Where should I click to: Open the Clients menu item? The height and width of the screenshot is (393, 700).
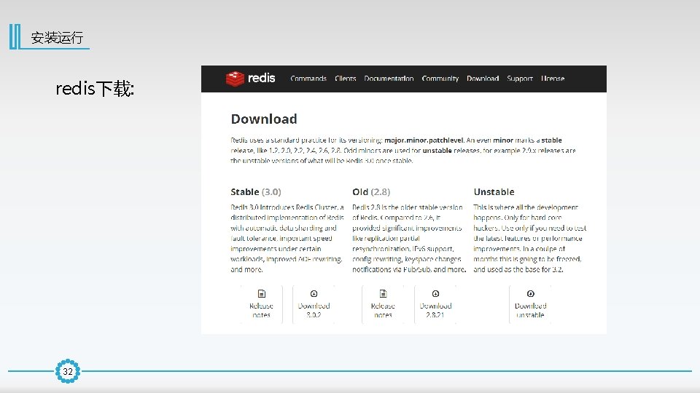click(346, 79)
